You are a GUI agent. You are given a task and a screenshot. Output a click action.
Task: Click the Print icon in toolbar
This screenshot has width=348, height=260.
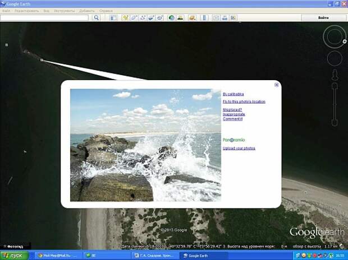pos(225,18)
